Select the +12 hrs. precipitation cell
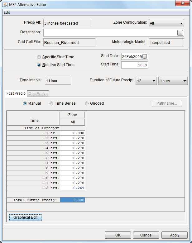192x243 pixels. [x=72, y=188]
